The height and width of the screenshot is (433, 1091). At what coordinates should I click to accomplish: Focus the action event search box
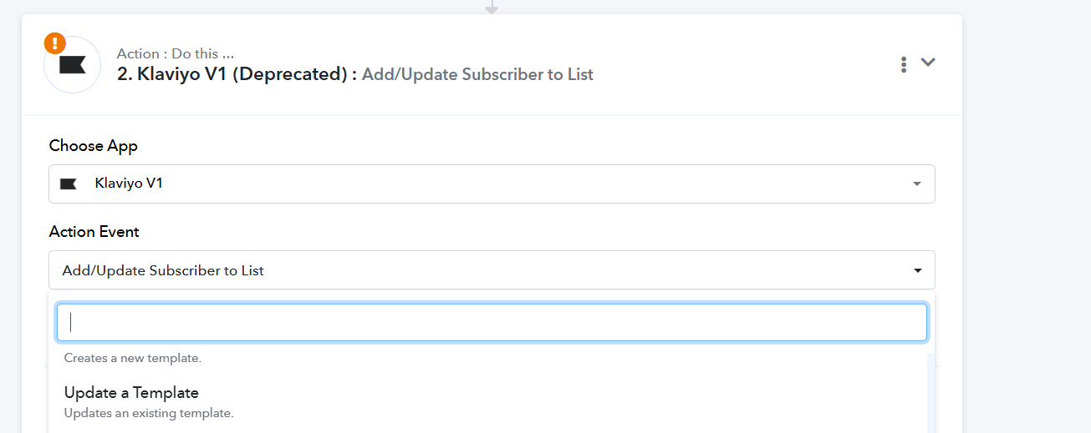pyautogui.click(x=492, y=322)
